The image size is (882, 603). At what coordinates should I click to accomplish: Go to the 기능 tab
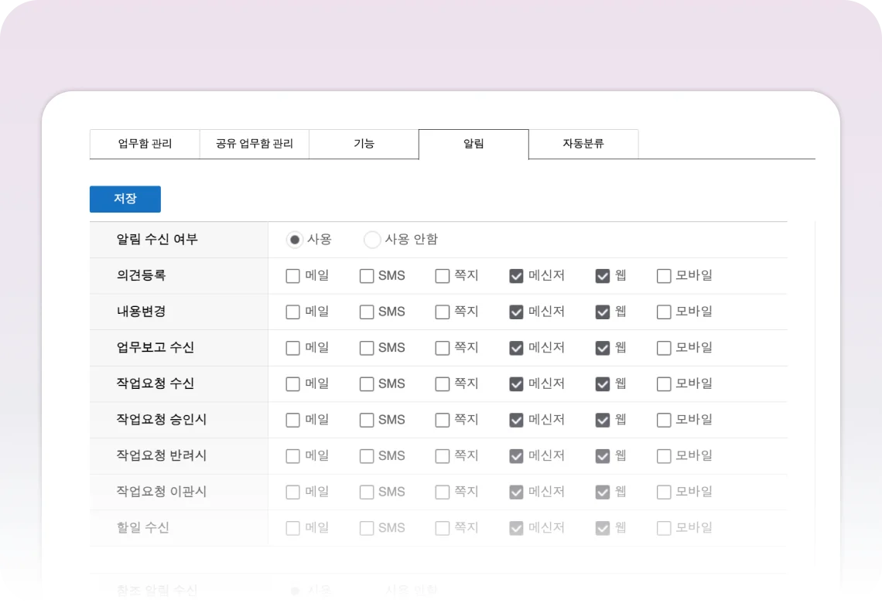point(364,144)
